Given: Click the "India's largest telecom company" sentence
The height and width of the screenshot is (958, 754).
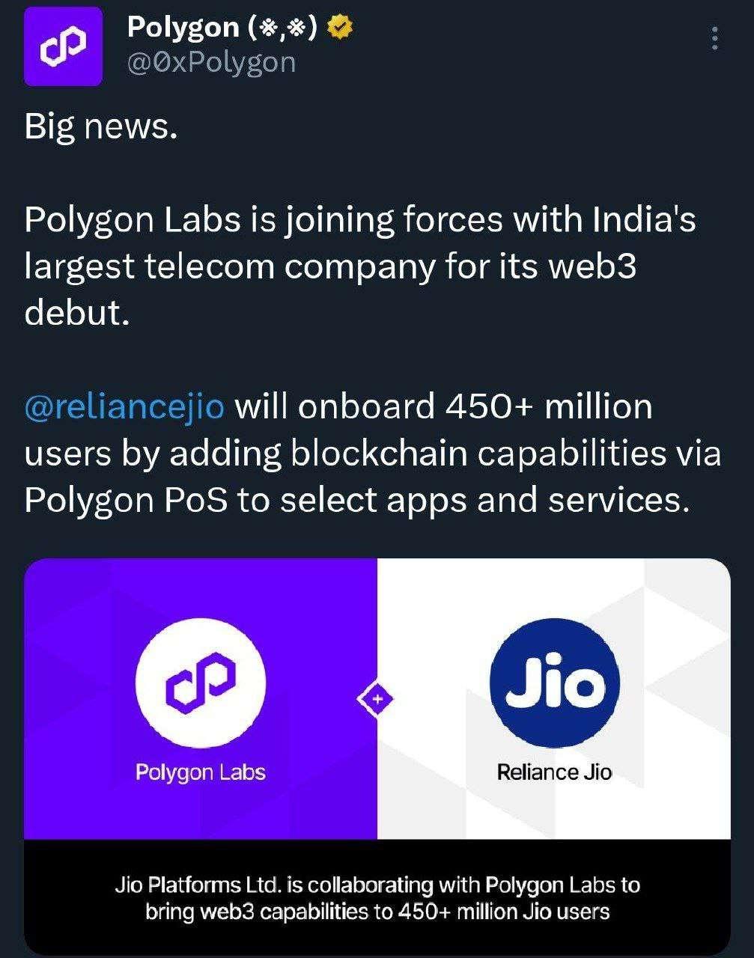Looking at the screenshot, I should coord(360,266).
